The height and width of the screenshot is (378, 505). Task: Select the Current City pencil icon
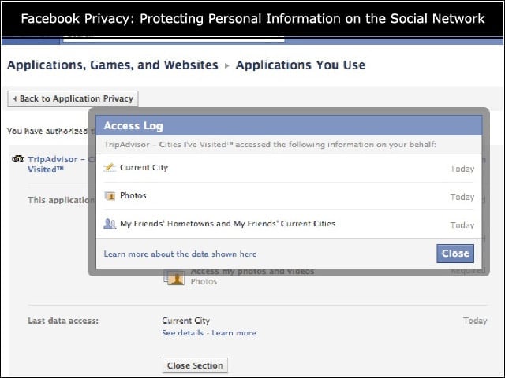110,168
